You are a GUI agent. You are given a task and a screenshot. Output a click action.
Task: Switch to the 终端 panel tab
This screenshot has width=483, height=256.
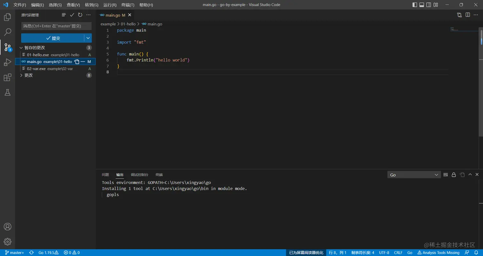click(x=159, y=175)
